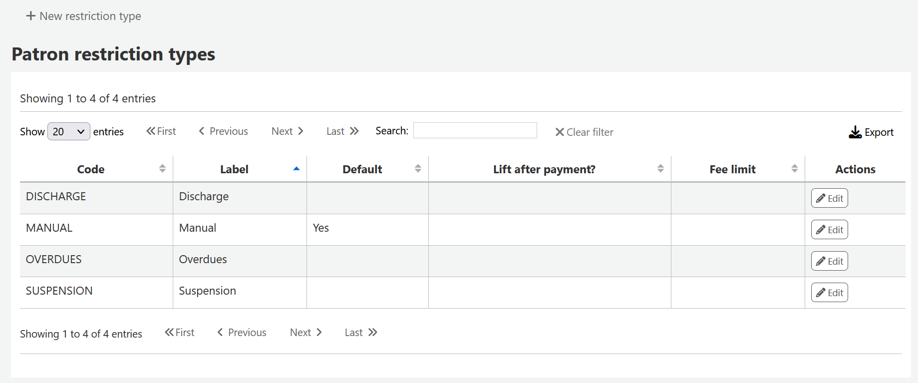
Task: Select the SUSPENSION code cell
Action: 96,293
